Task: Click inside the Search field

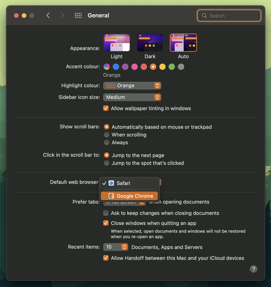Action: pos(229,15)
